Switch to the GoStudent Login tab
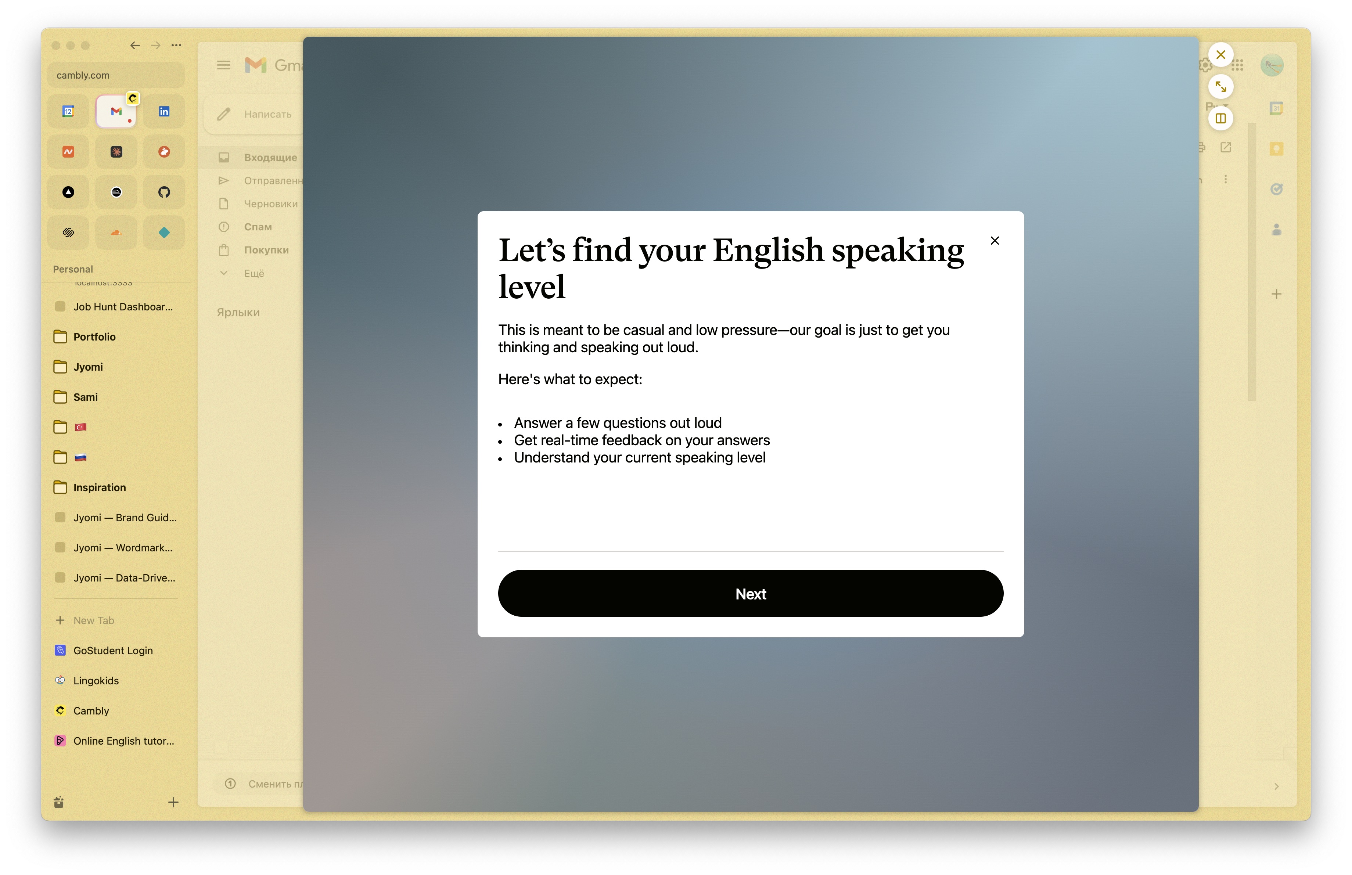 coord(112,650)
